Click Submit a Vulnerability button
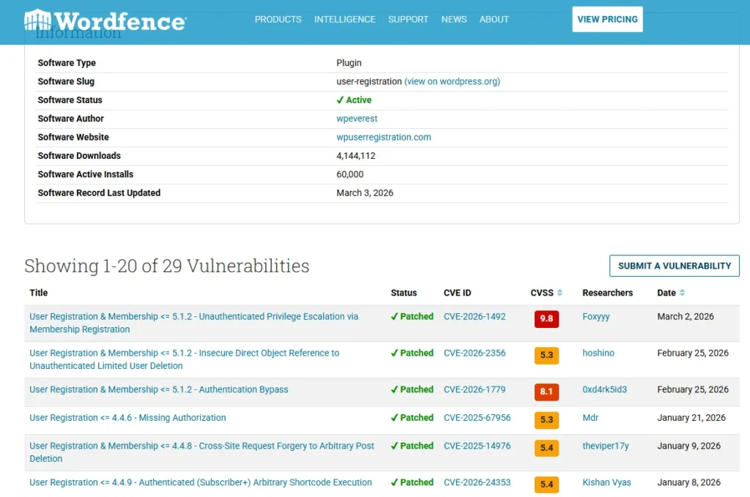 click(x=674, y=266)
